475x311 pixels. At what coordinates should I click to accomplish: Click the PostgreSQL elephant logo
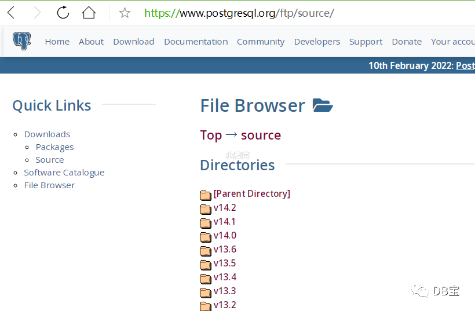pos(22,41)
